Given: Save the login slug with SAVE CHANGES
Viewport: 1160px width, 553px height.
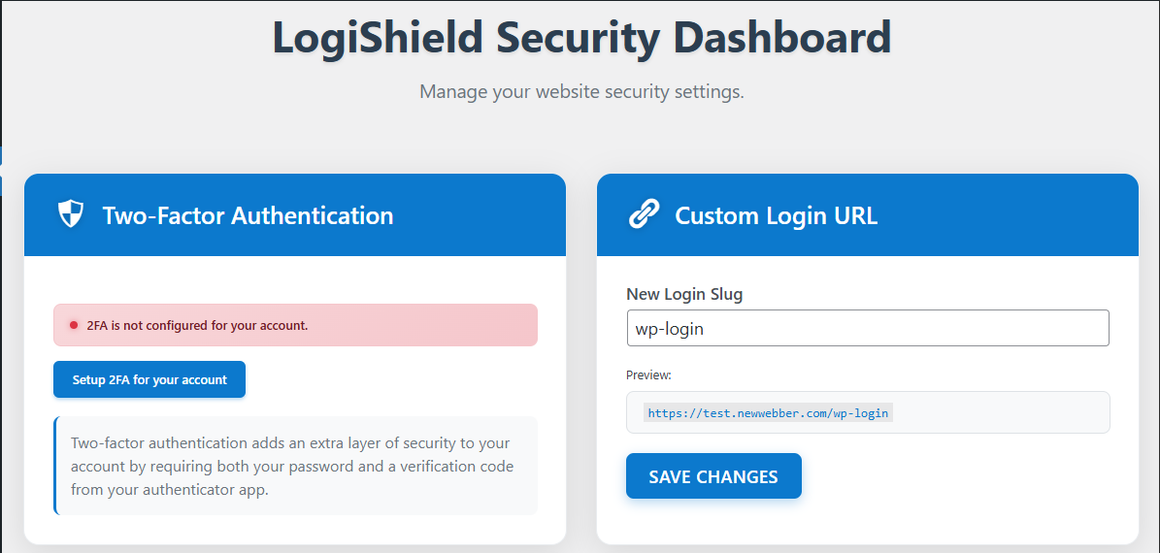Looking at the screenshot, I should tap(713, 476).
